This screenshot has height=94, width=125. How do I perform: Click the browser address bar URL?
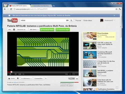coord(32,9)
